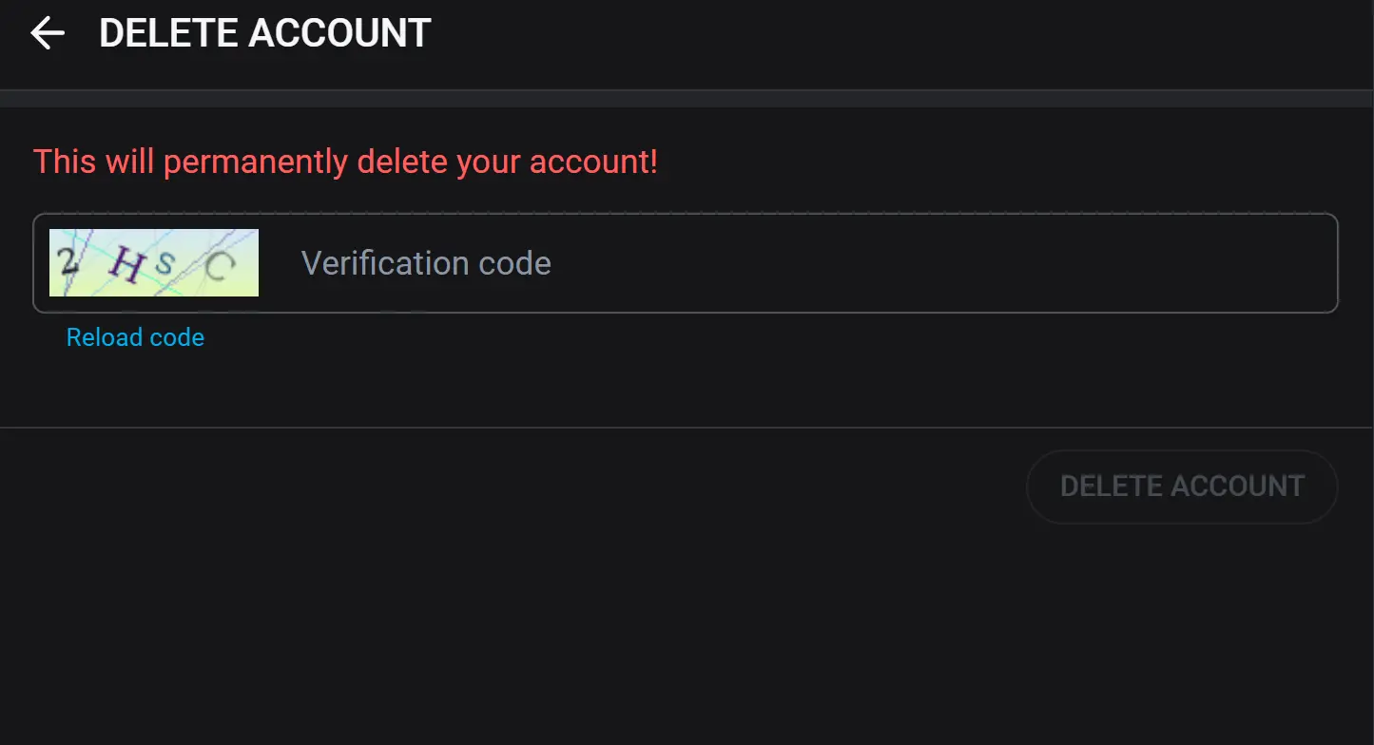1374x745 pixels.
Task: Click the letter 'S' in the captcha
Action: click(165, 263)
